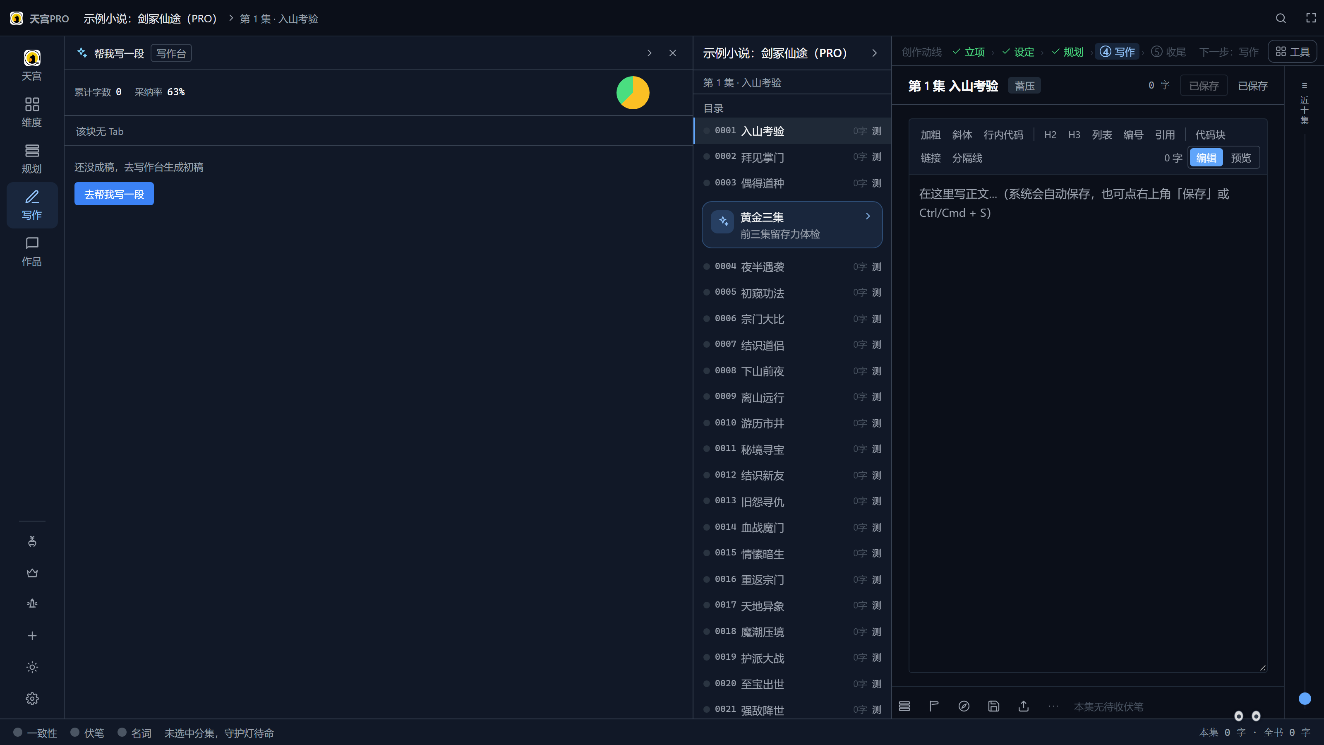Screen dimensions: 1324x745
Task: Expand the 黄金三集 card
Action: click(x=792, y=225)
